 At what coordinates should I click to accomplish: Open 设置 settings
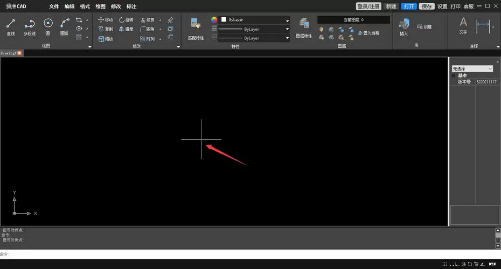pos(442,6)
